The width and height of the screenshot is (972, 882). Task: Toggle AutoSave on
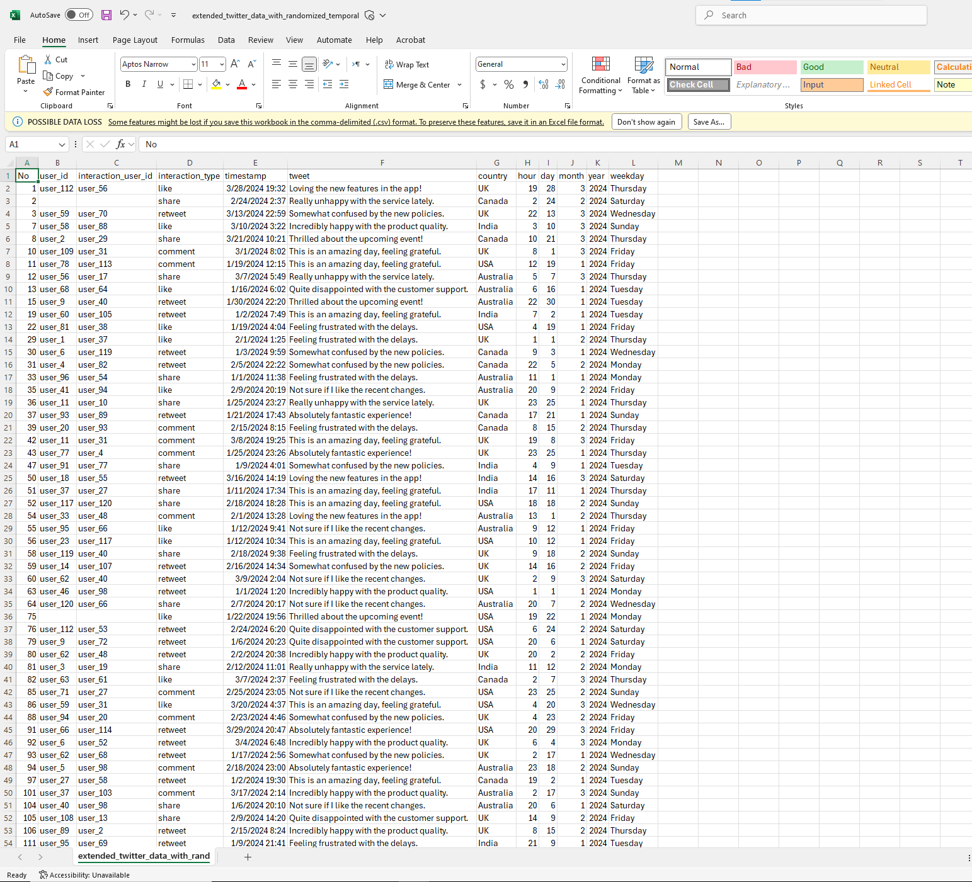79,15
